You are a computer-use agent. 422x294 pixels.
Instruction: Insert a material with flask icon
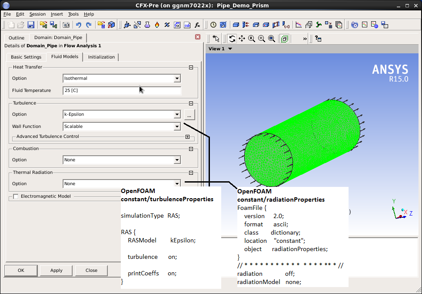click(147, 25)
